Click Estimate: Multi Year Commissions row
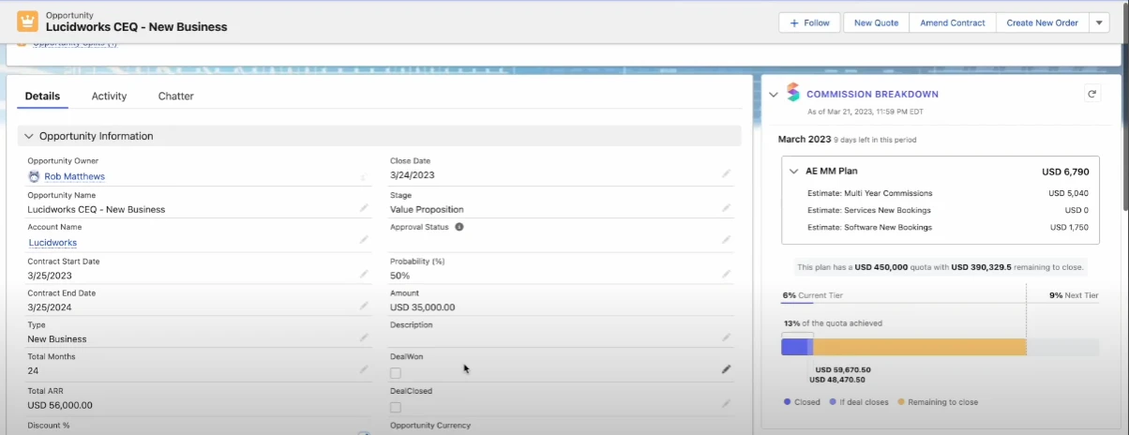The image size is (1129, 435). click(947, 193)
